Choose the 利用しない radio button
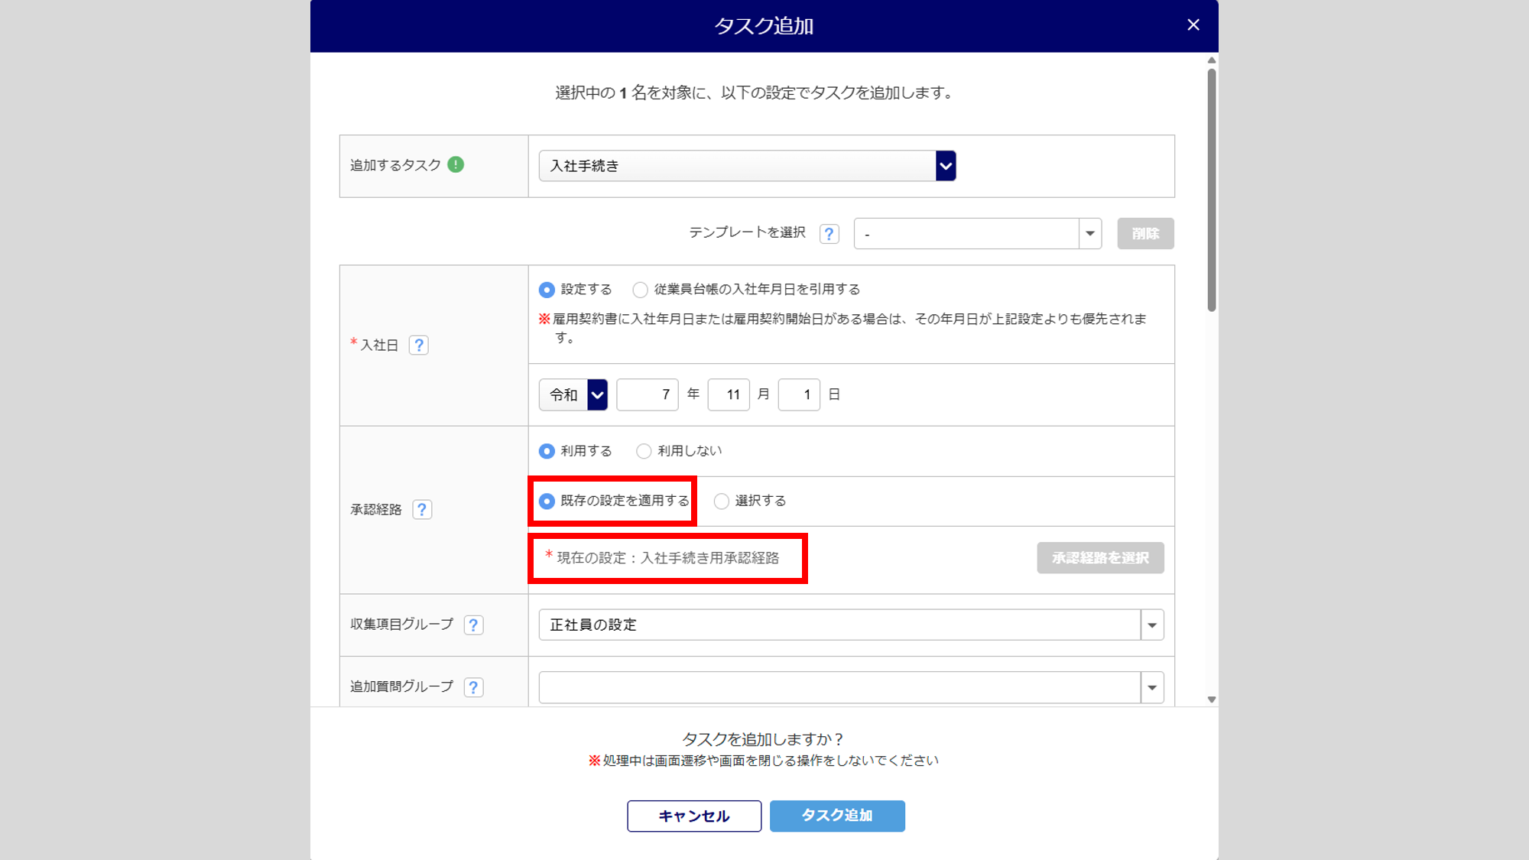Screen dimensions: 1529x860 pyautogui.click(x=644, y=451)
